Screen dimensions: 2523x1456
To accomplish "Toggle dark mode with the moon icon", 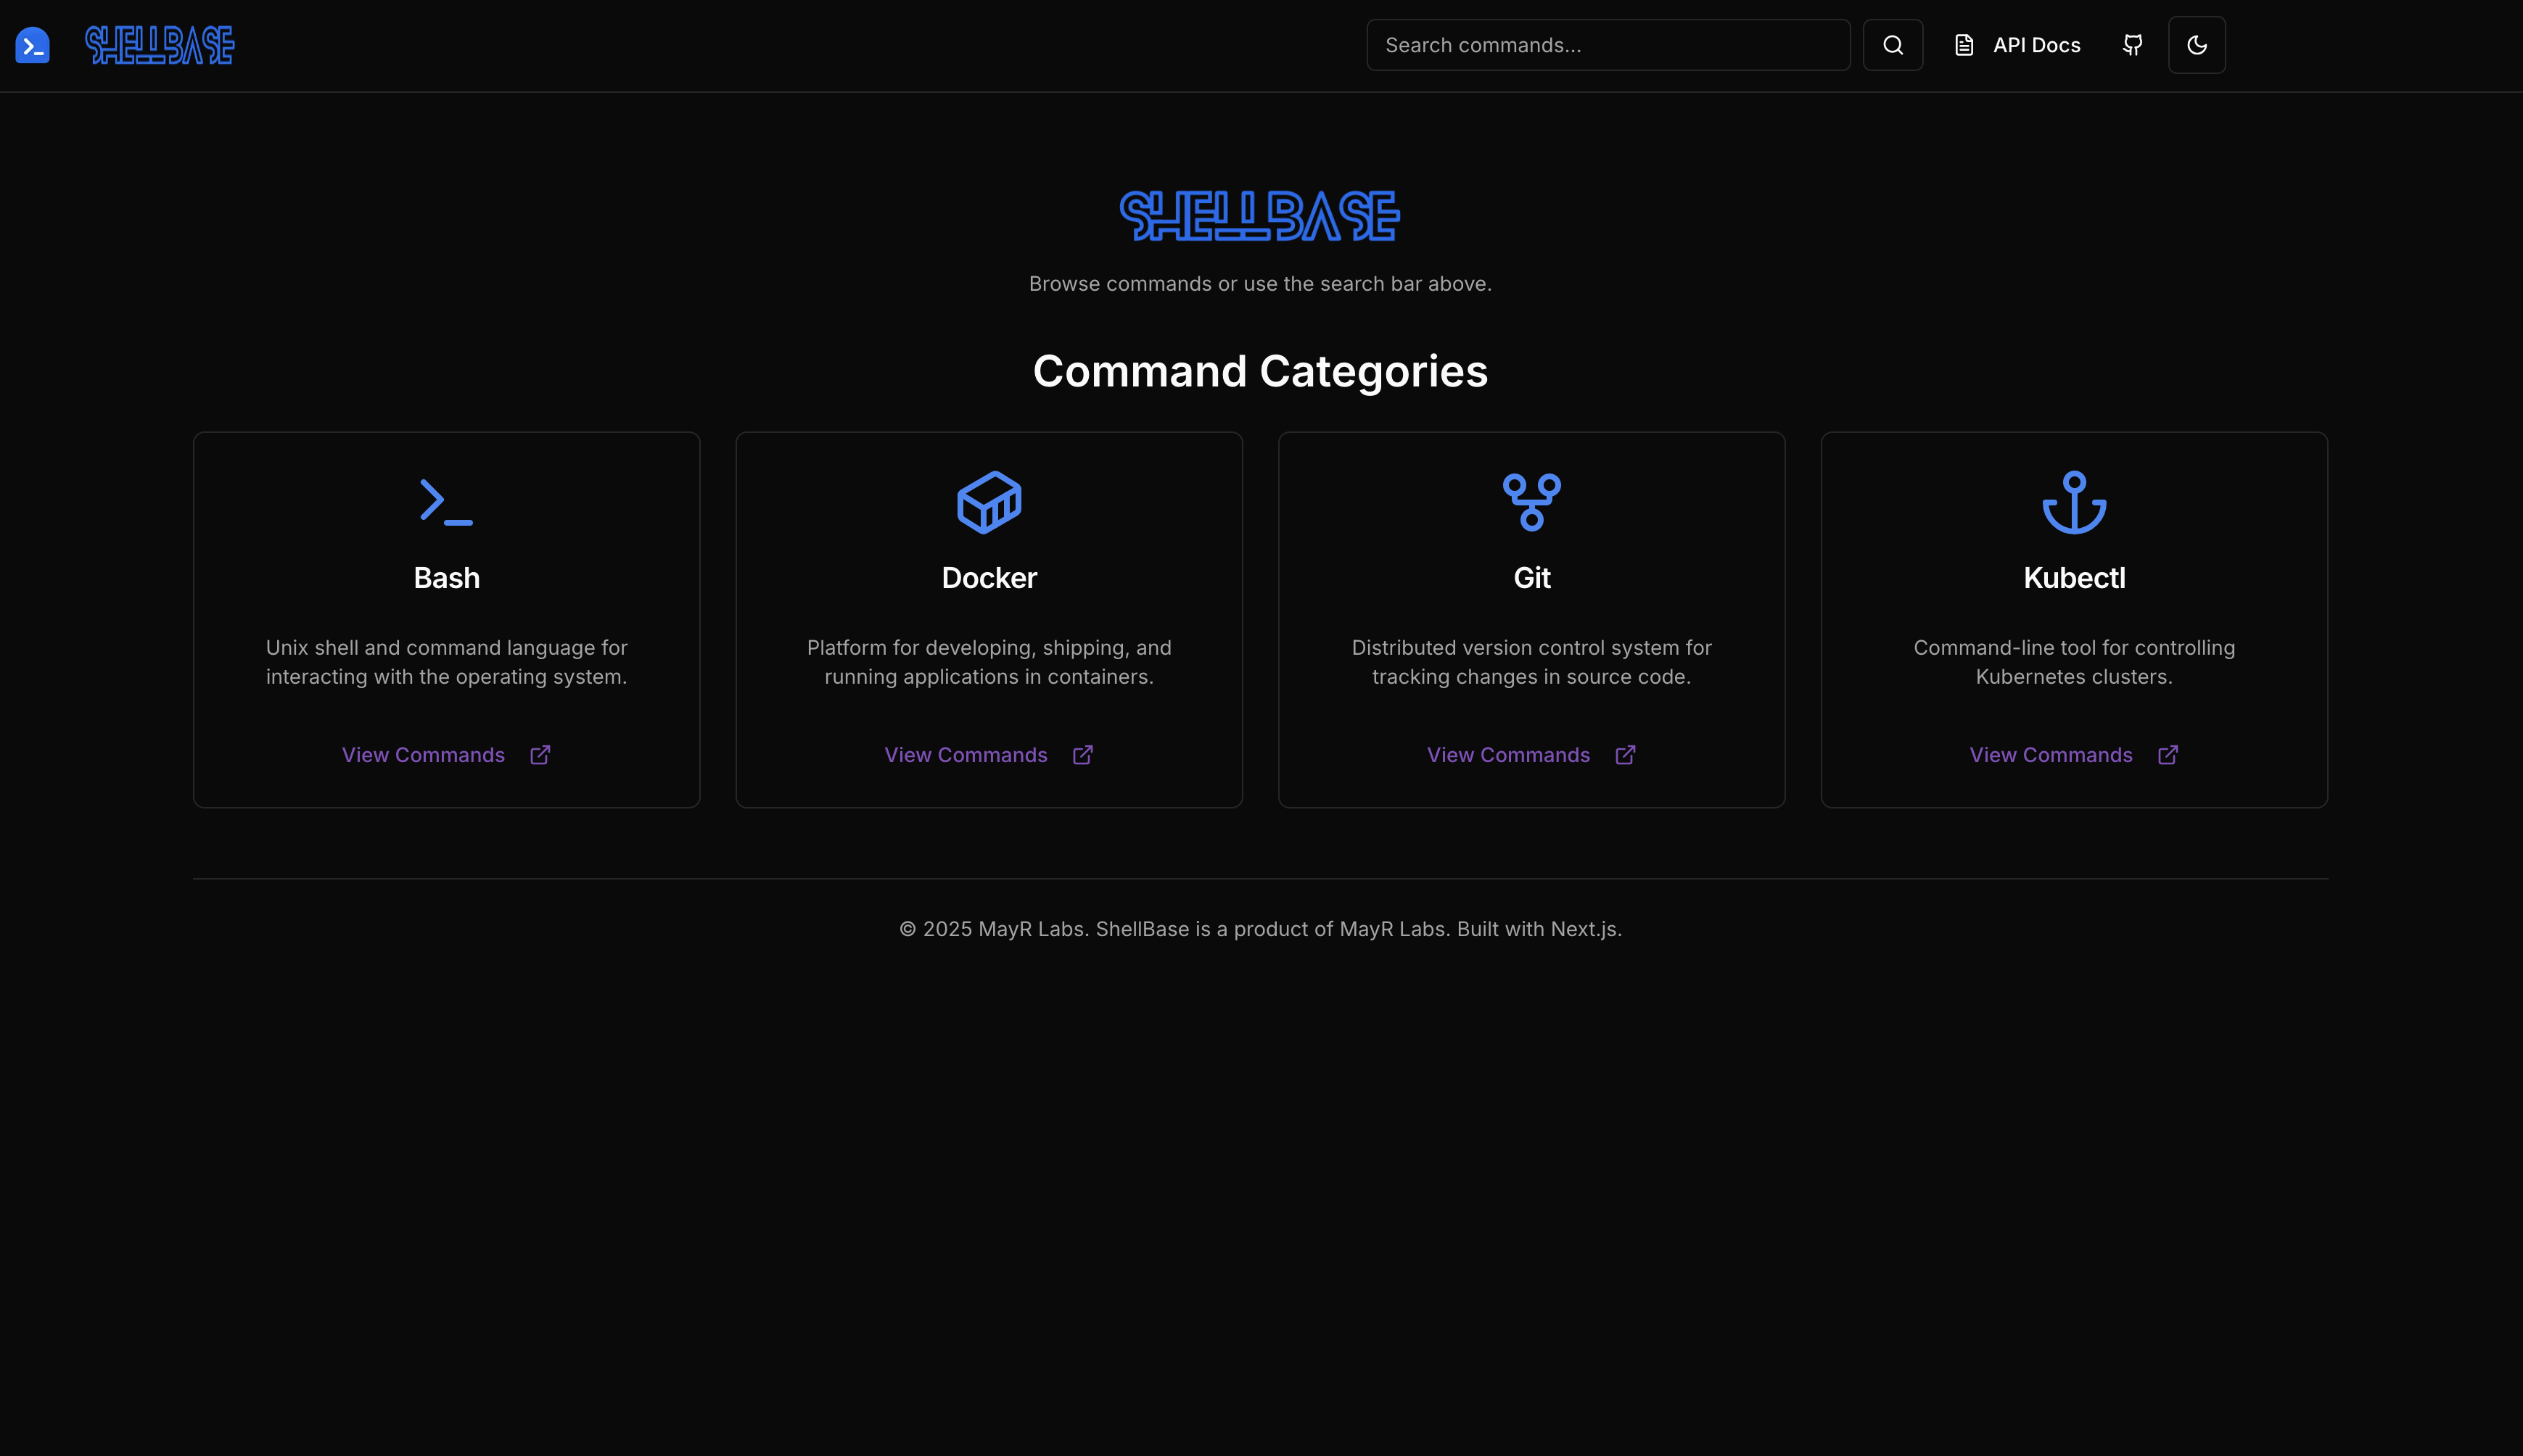I will point(2196,45).
